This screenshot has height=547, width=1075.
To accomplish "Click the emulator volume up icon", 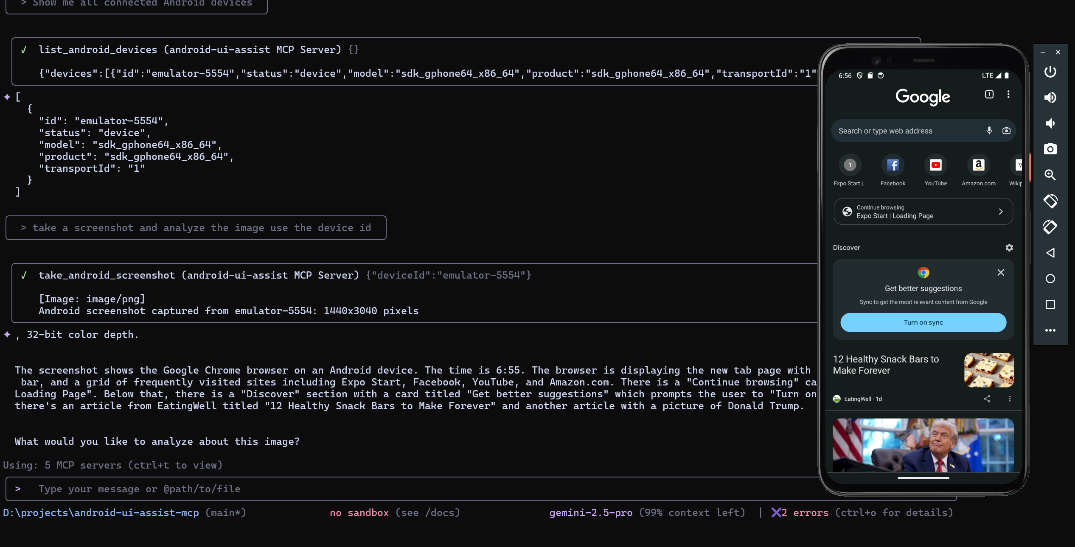I will [x=1050, y=98].
